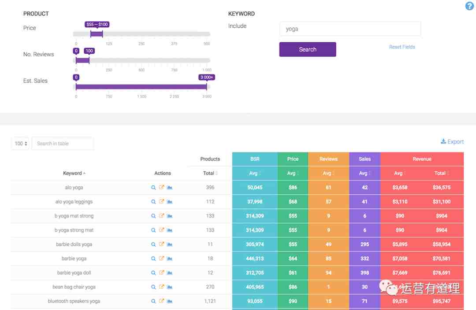Open external link for b yoga strong mat
Viewport: 476px width, 310px height.
[161, 230]
